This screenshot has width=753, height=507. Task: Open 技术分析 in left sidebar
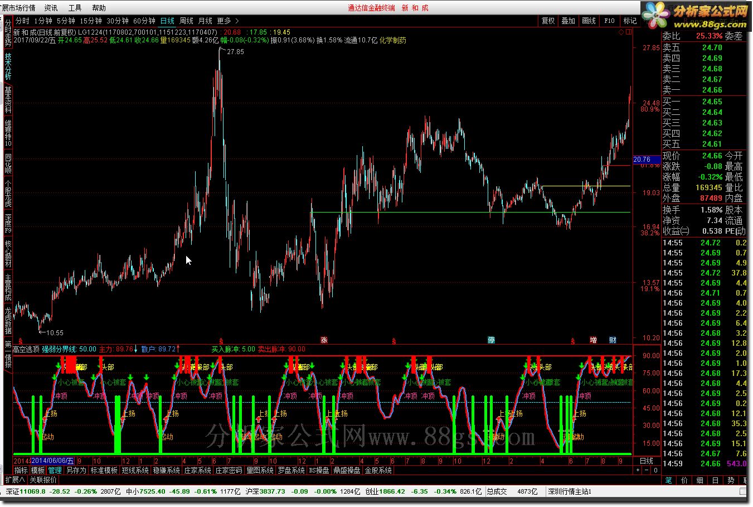click(8, 66)
